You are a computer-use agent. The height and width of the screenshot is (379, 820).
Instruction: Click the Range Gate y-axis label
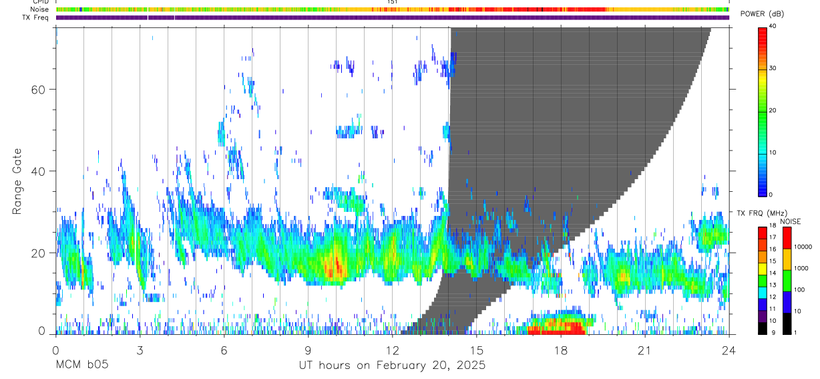tap(18, 181)
